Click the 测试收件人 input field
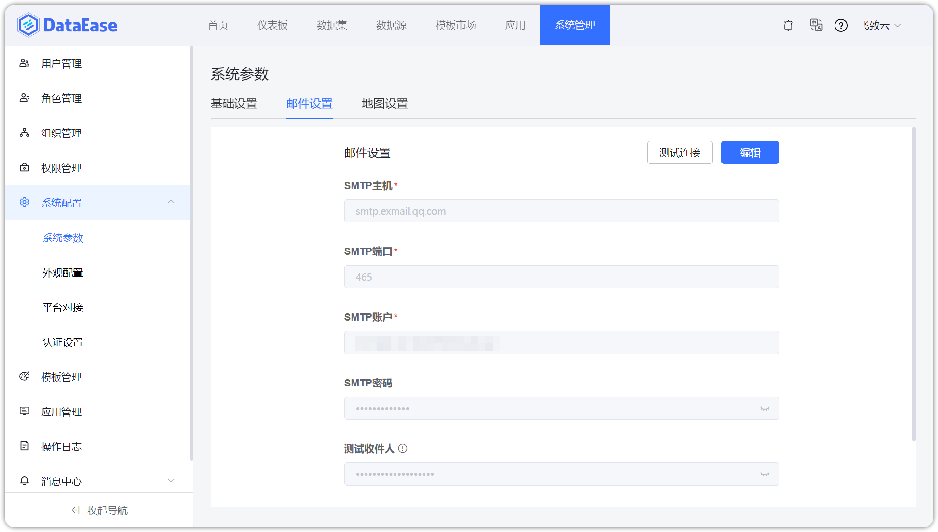The height and width of the screenshot is (532, 938). point(562,474)
